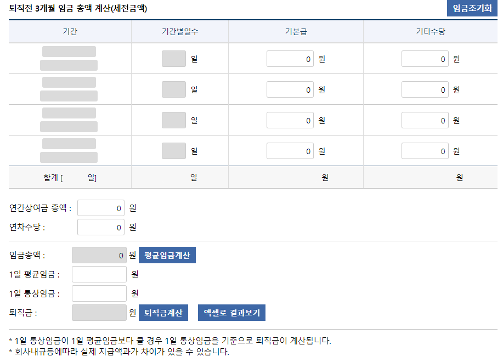Click the 퇴직전 3개월 임금 총액 계산 heading
The image size is (503, 362).
pyautogui.click(x=78, y=8)
